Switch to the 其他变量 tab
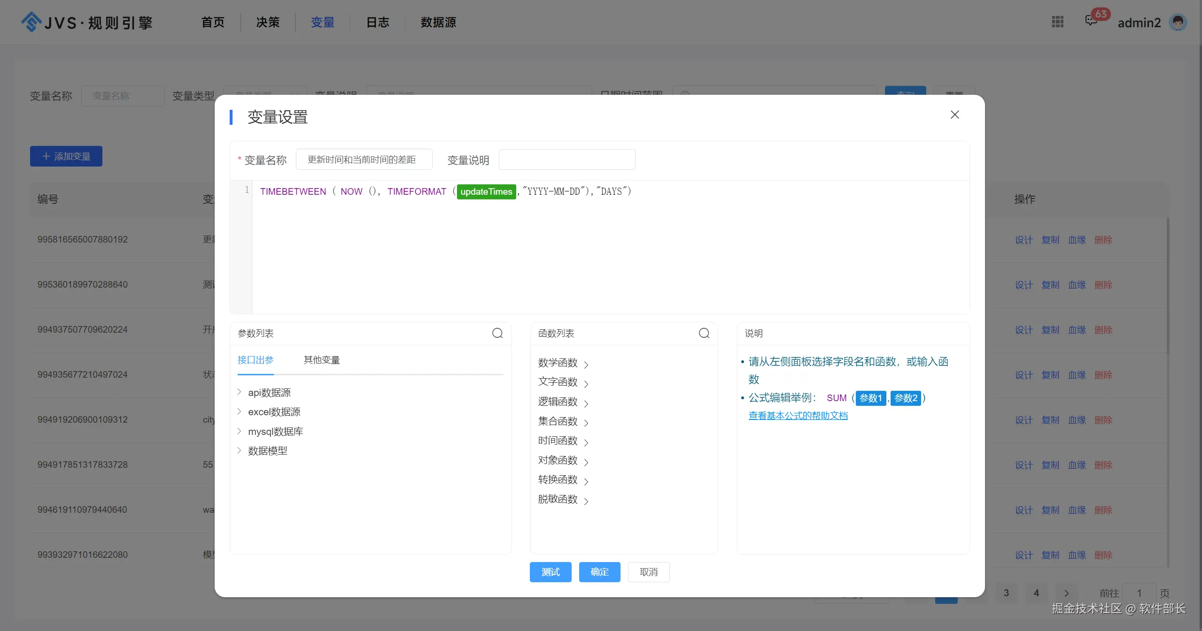 pos(321,360)
